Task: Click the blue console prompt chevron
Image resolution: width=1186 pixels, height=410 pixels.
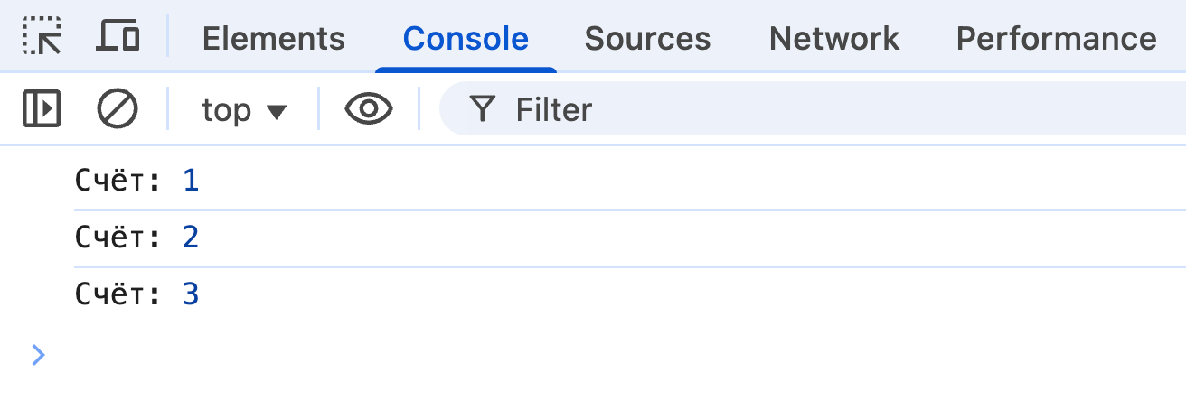Action: (38, 355)
